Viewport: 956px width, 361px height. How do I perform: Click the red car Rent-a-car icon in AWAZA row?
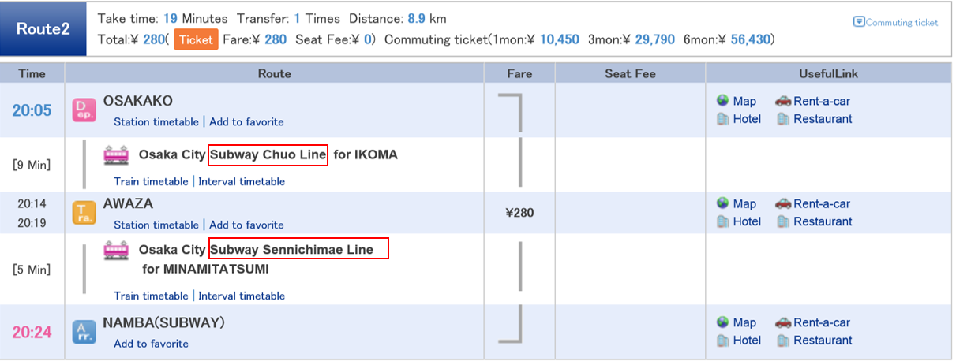(x=783, y=203)
